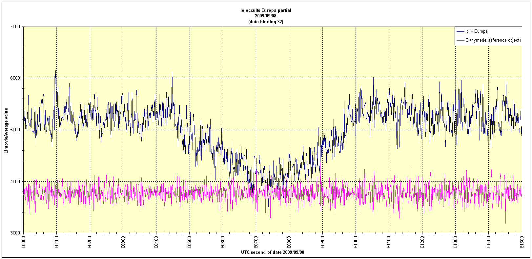Image resolution: width=532 pixels, height=259 pixels.
Task: Select the '(data binning 32)' subtitle line
Action: tap(266, 22)
